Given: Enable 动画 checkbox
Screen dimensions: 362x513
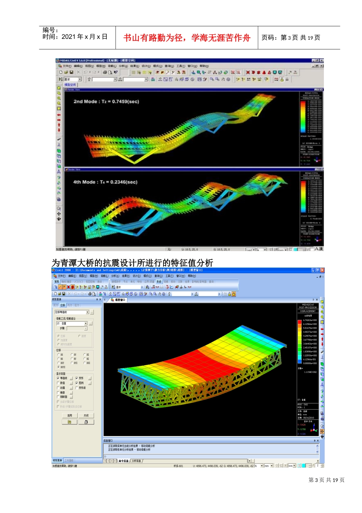Looking at the screenshot, I should [58, 388].
